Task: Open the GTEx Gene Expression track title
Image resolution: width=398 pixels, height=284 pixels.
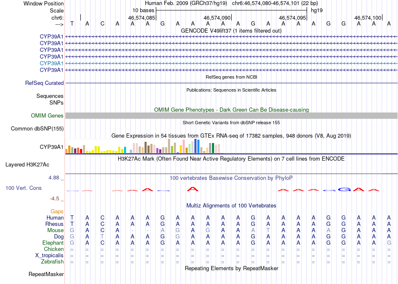Action: [231, 136]
